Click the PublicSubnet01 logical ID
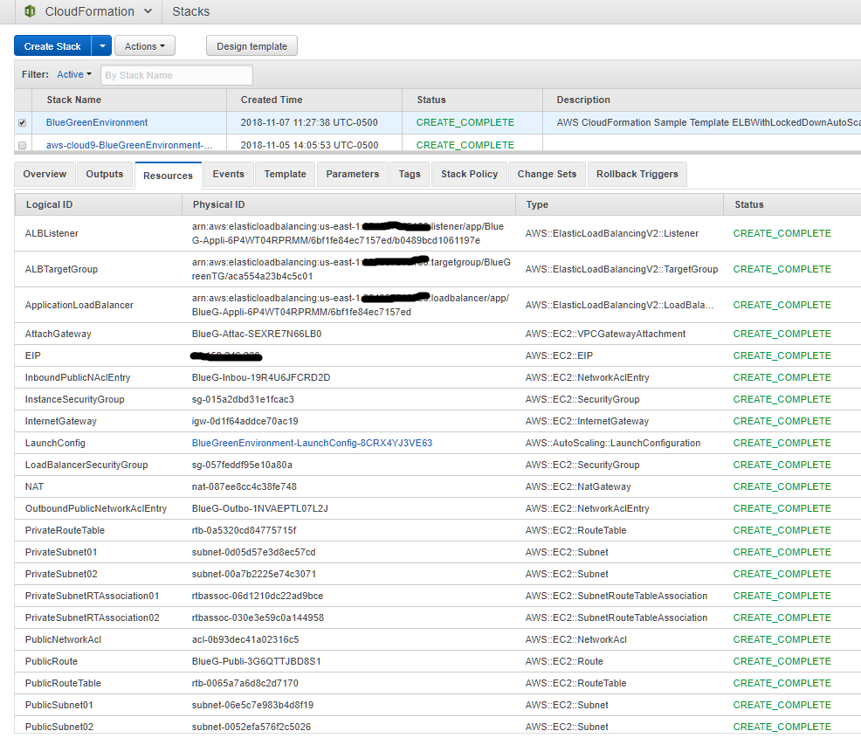The height and width of the screenshot is (738, 861). tap(59, 705)
